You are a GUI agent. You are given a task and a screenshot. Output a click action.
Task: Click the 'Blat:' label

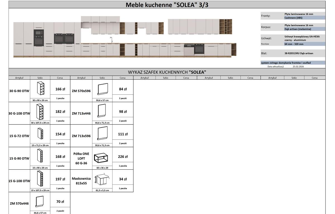pos(264,53)
